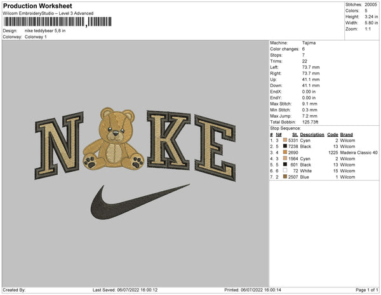Click the color swatch for the 5331 stitch row

point(285,141)
